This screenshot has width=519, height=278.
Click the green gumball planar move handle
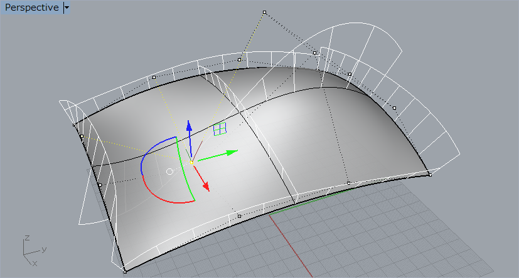pos(220,129)
